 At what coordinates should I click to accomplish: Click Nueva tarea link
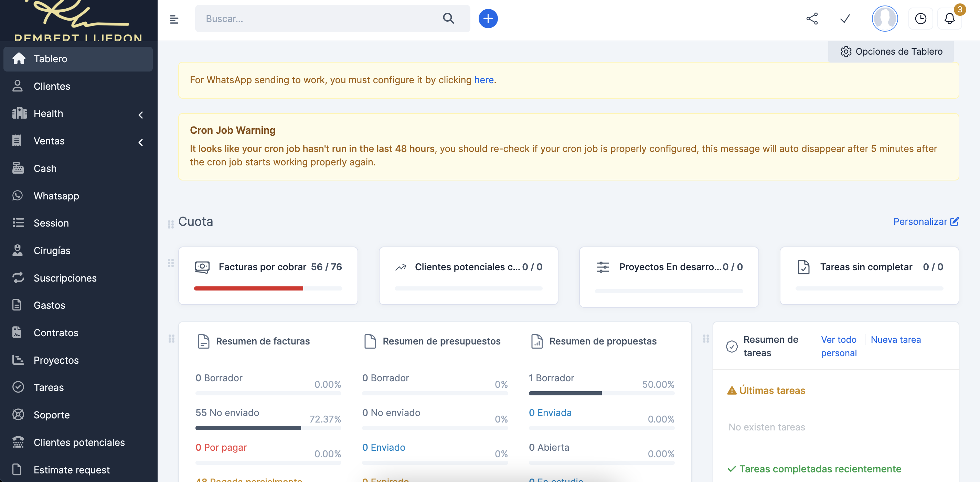click(x=896, y=339)
